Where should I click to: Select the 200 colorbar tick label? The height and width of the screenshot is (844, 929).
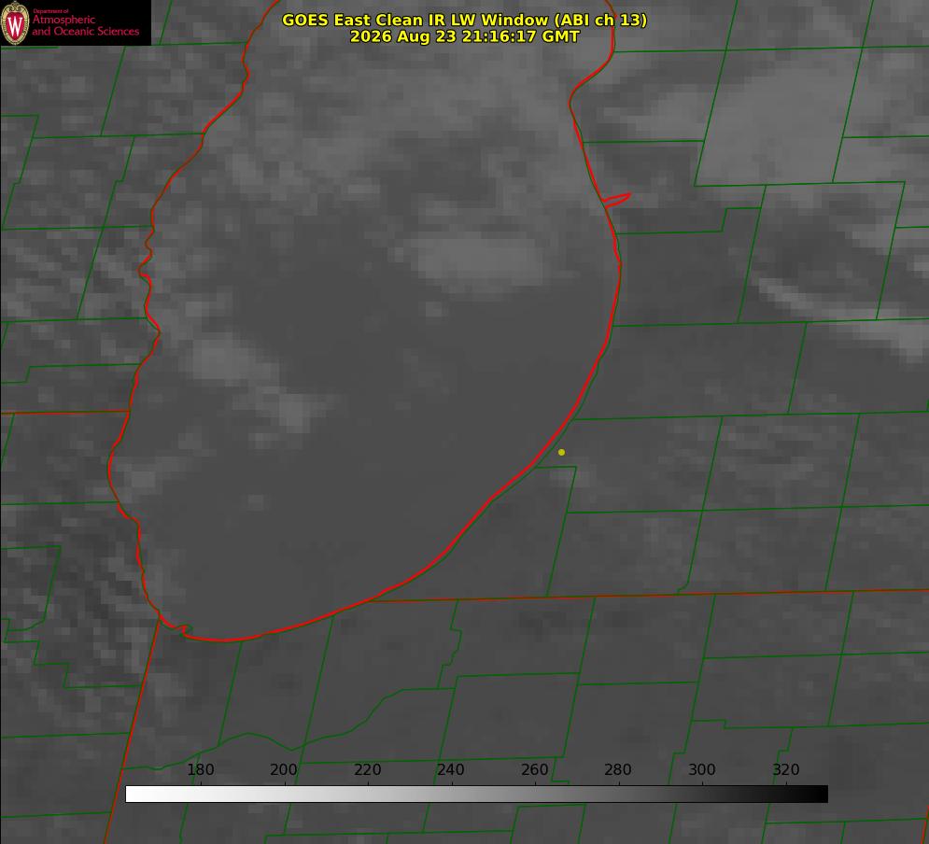point(284,769)
